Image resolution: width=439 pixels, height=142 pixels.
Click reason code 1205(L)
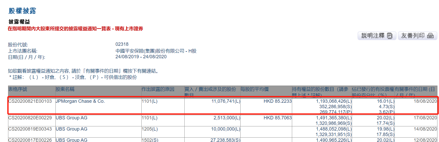point(149,129)
